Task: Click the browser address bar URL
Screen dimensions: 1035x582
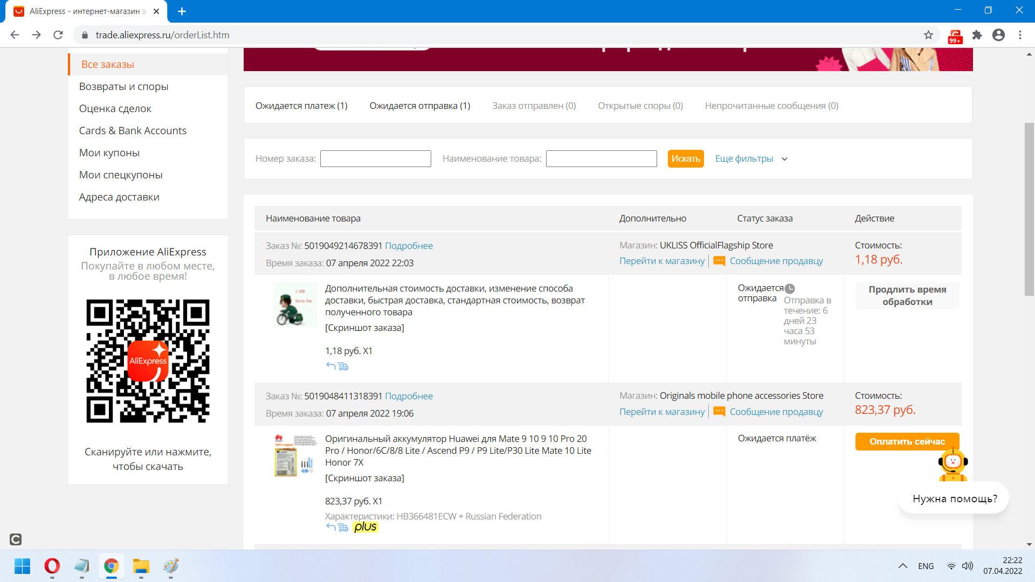Action: (162, 35)
